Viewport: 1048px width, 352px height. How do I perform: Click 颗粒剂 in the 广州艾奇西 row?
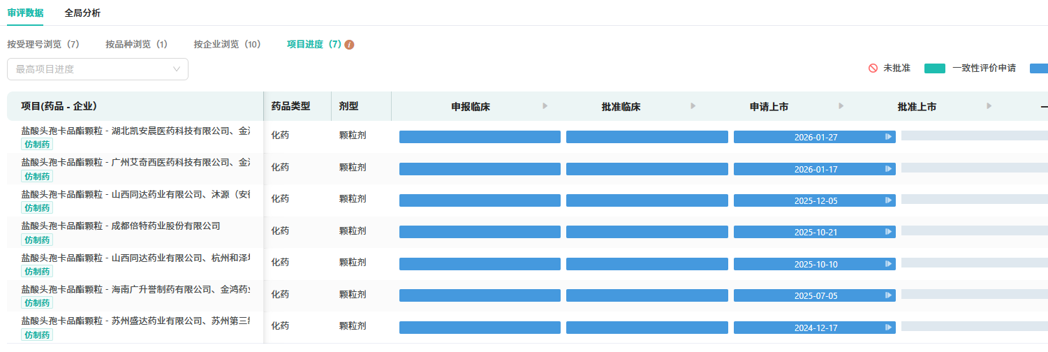tap(353, 167)
